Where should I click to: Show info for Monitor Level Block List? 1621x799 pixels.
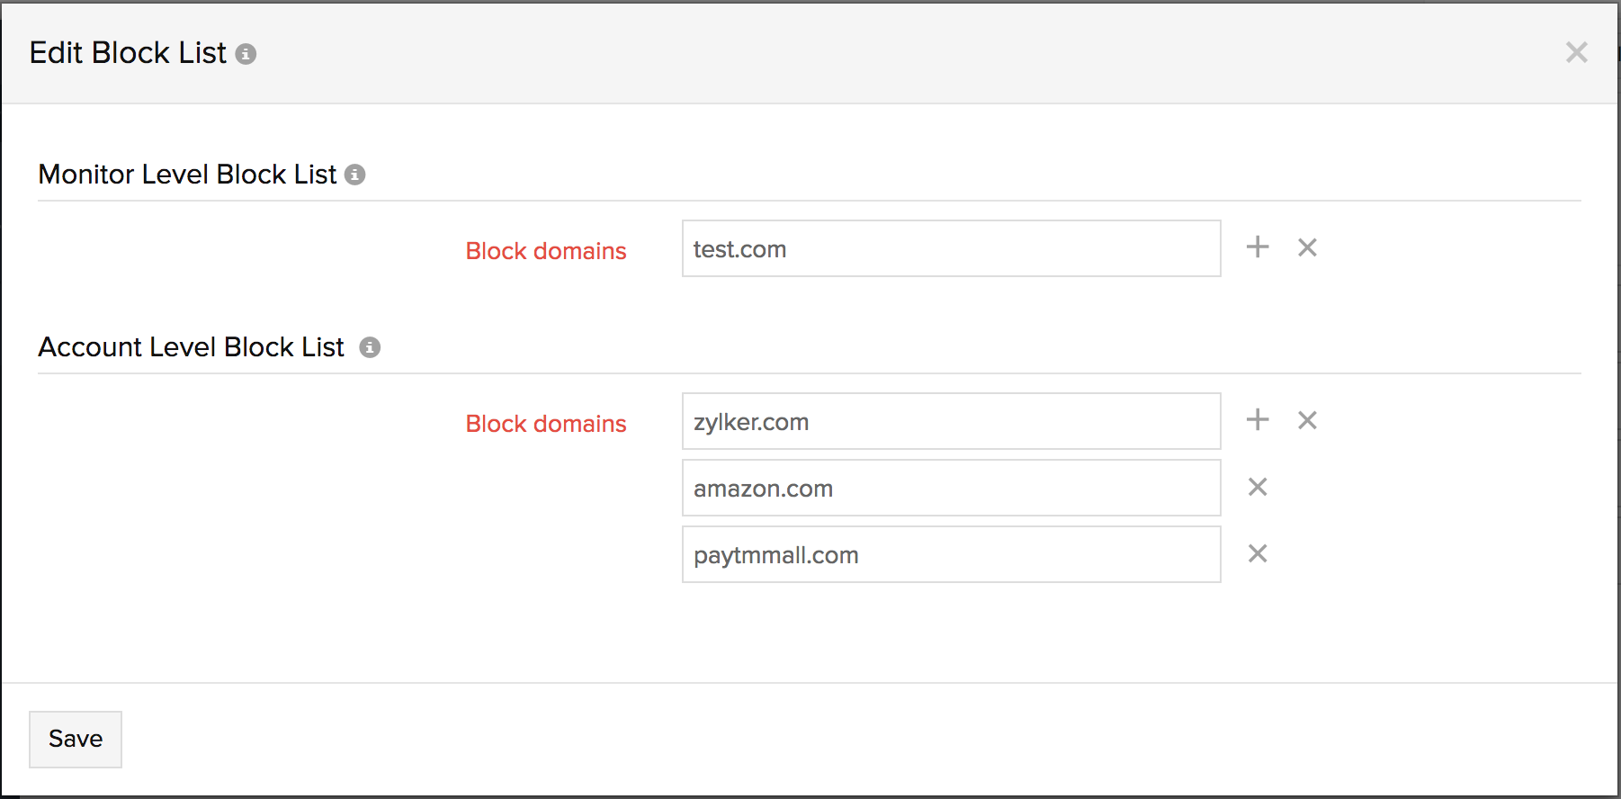pos(355,175)
